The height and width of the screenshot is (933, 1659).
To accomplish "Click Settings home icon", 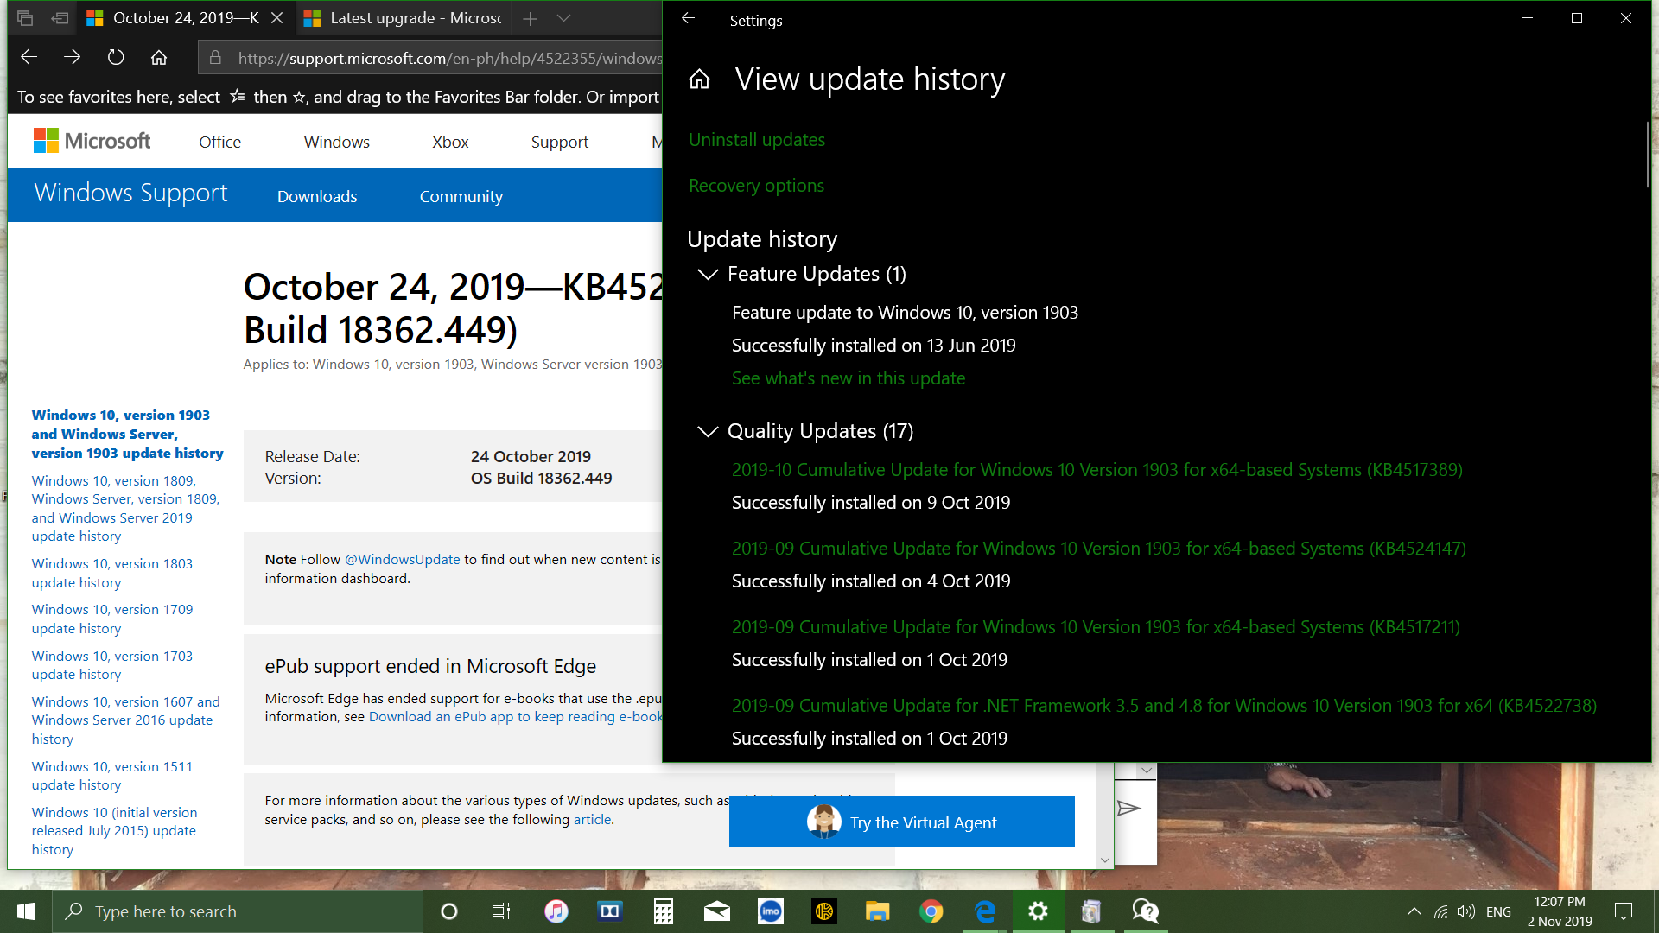I will [x=699, y=79].
